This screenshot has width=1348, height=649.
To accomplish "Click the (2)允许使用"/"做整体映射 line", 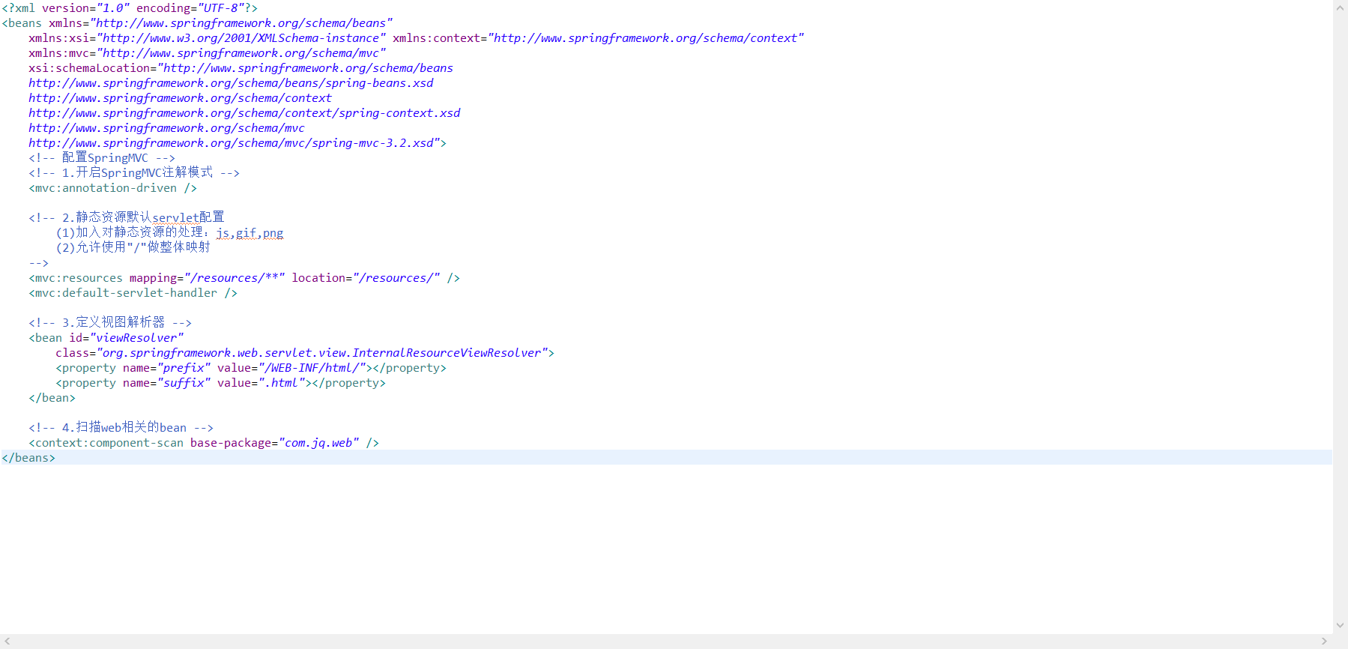I will [133, 247].
